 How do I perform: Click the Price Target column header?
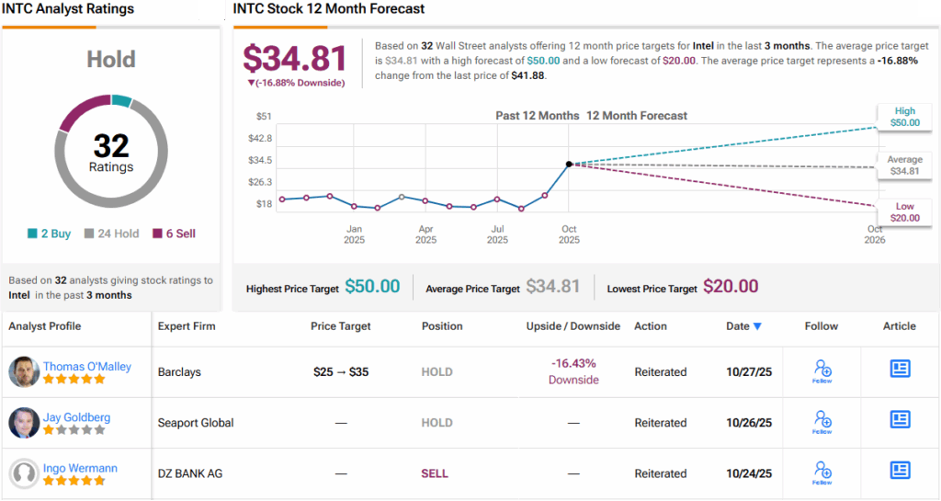(341, 326)
